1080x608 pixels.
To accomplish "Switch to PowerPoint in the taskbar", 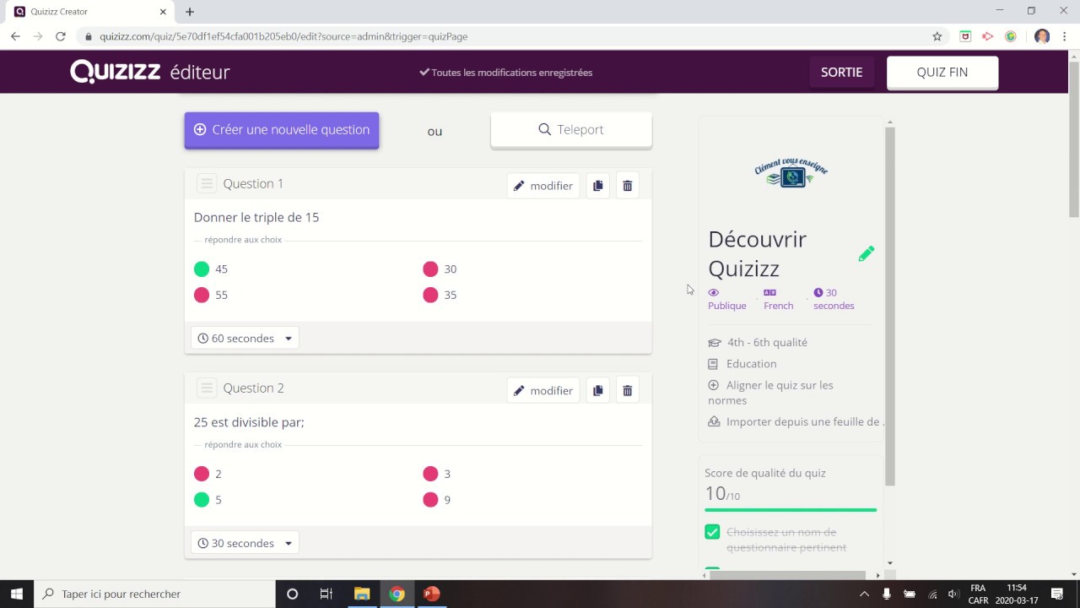I will pyautogui.click(x=431, y=594).
